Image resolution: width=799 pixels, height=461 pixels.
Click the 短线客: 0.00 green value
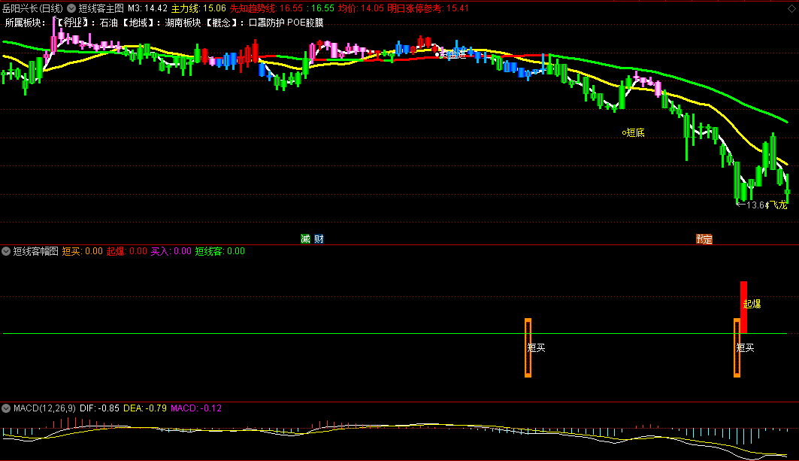point(220,251)
